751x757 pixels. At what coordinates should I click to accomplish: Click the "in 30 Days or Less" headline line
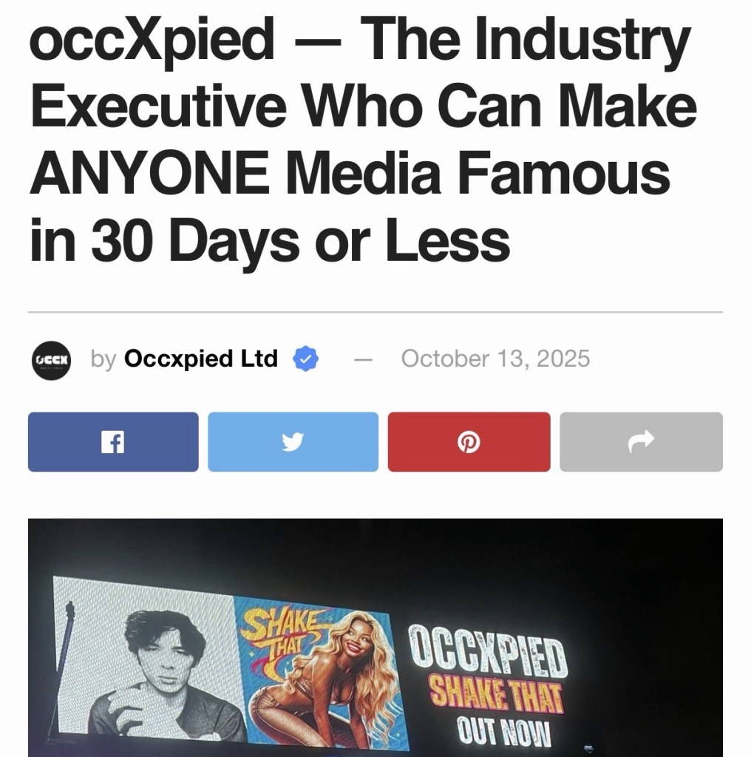coord(270,240)
